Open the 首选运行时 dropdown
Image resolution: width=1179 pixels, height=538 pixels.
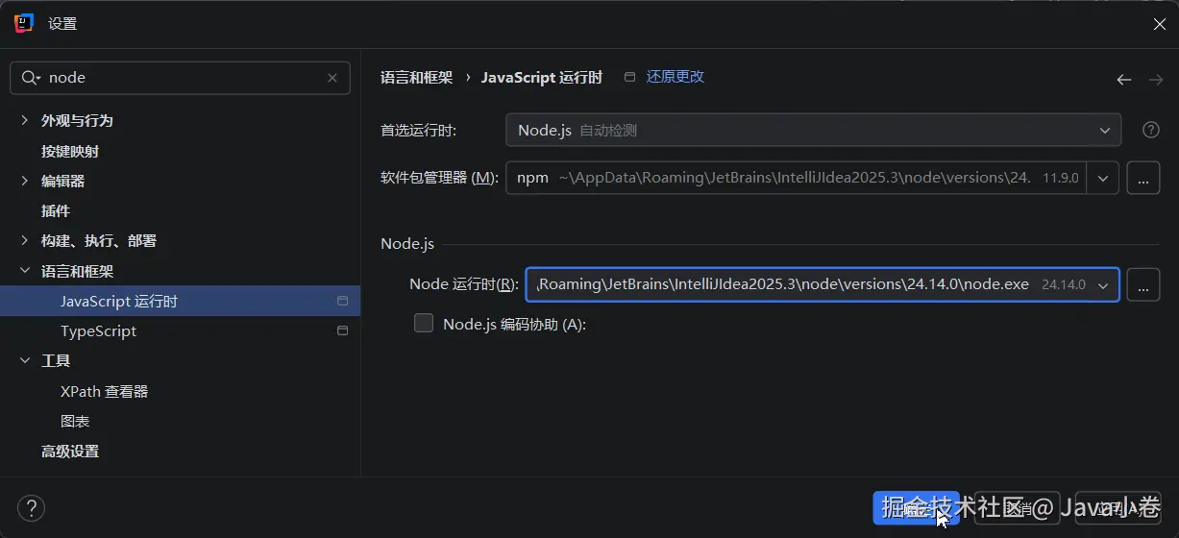coord(813,130)
